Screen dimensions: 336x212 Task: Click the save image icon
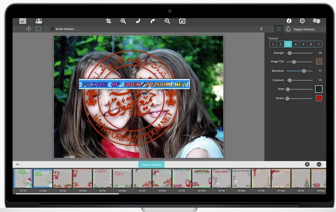pos(39,21)
